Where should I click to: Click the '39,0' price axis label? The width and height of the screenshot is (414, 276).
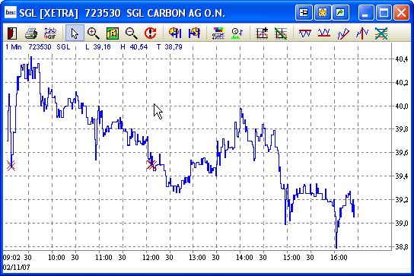pyautogui.click(x=402, y=224)
